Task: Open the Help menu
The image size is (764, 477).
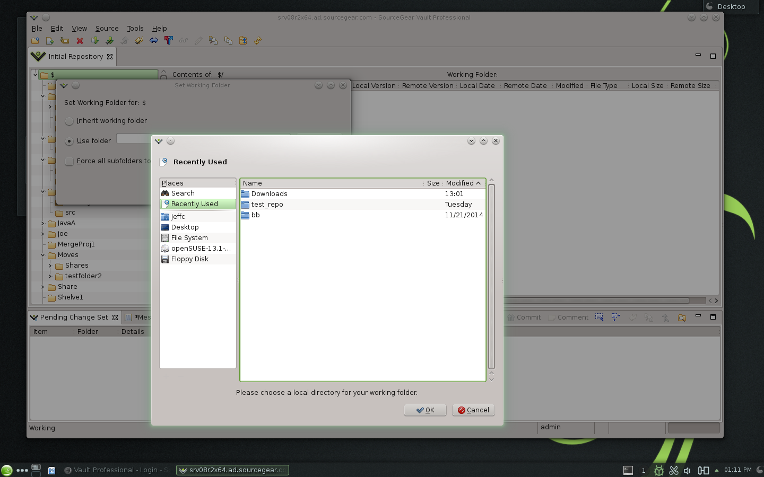Action: point(160,29)
